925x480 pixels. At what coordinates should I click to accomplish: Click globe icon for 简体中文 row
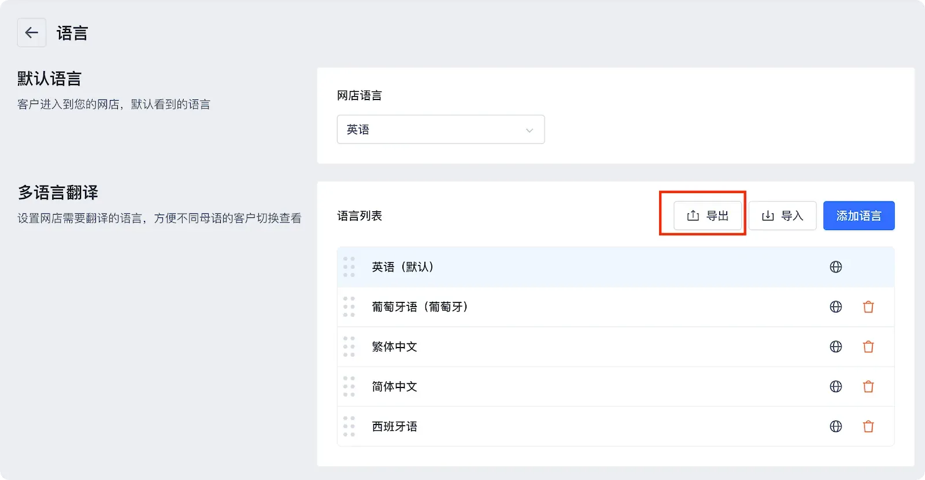click(836, 387)
